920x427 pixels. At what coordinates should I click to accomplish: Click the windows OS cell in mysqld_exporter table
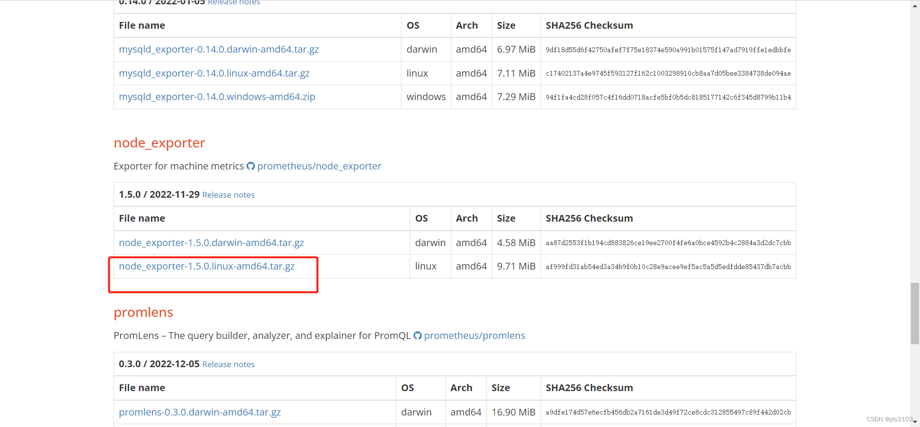pos(426,97)
